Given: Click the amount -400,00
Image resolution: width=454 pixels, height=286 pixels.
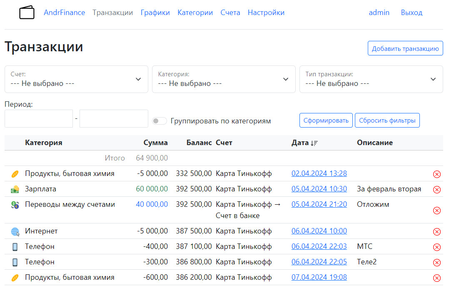Looking at the screenshot, I should pos(155,246).
